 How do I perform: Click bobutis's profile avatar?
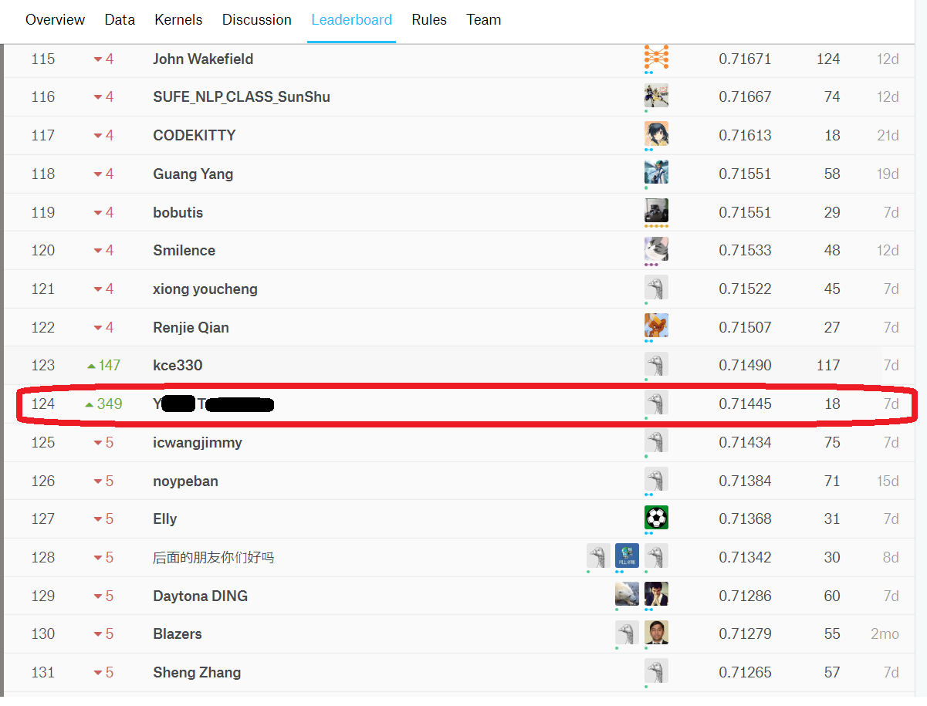656,211
